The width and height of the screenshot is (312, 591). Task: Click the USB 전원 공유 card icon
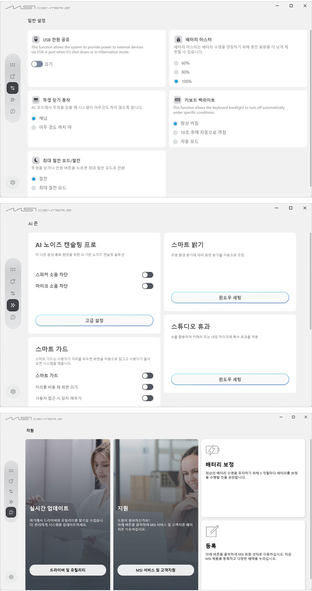point(36,39)
